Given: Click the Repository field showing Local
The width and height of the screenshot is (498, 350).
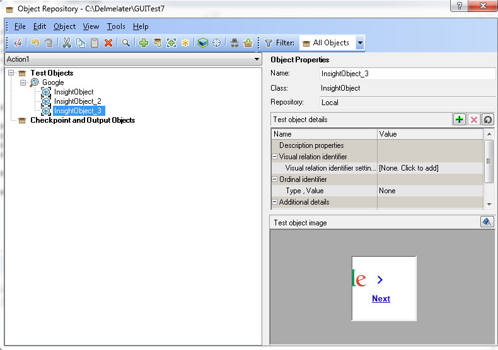Looking at the screenshot, I should (407, 103).
